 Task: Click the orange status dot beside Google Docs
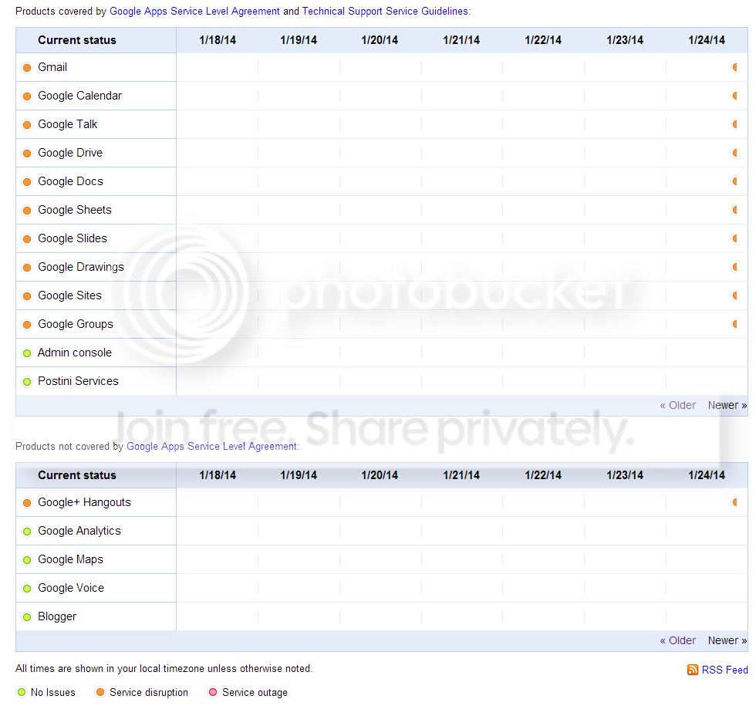[27, 181]
